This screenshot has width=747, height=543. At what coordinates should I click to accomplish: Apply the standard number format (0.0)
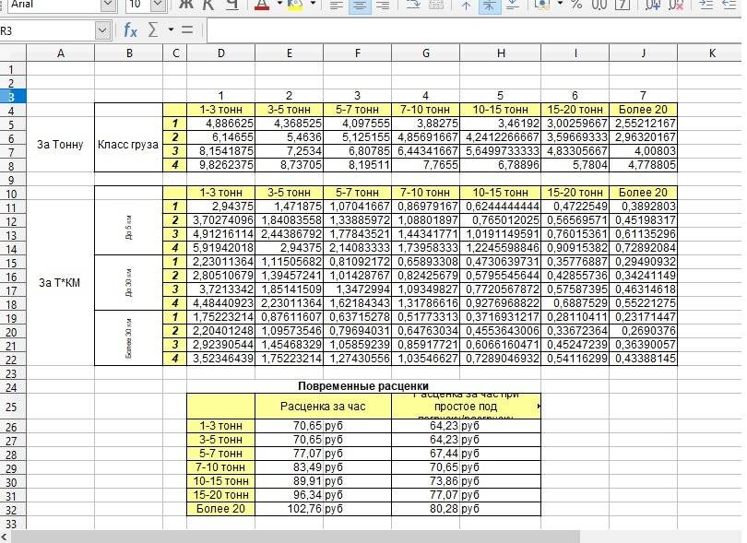tap(599, 5)
